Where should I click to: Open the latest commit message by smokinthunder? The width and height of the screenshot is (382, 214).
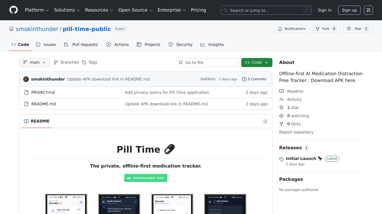tap(108, 79)
